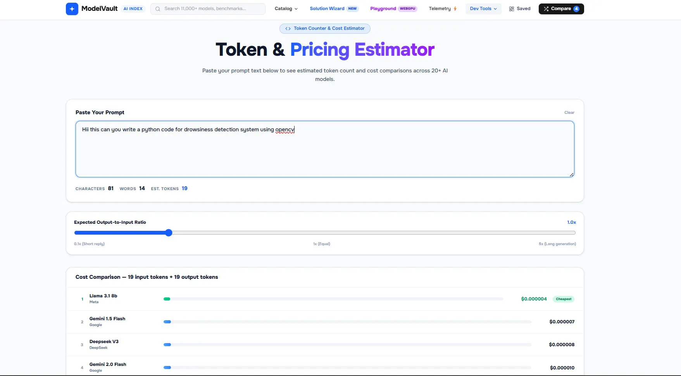Screen dimensions: 681x376
Task: Click the Cheapest badge on Llama 3.1 8b
Action: point(564,299)
